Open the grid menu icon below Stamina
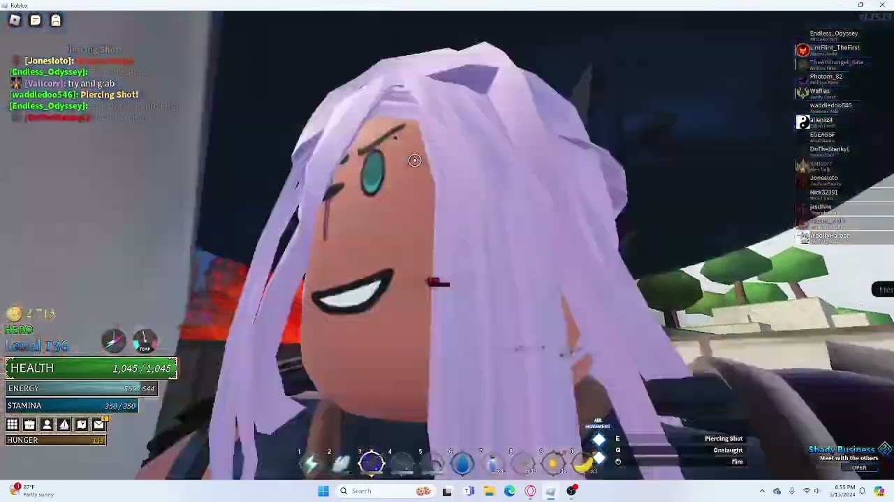 coord(13,424)
